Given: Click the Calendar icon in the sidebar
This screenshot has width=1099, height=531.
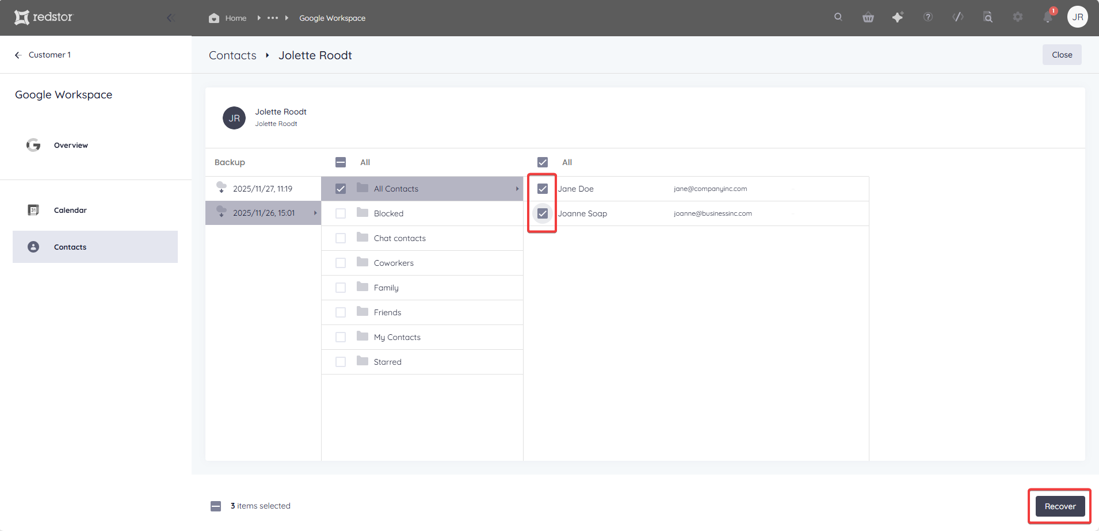Looking at the screenshot, I should [x=33, y=210].
